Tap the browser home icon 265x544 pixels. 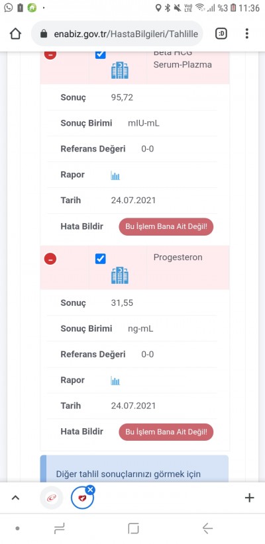pyautogui.click(x=15, y=34)
